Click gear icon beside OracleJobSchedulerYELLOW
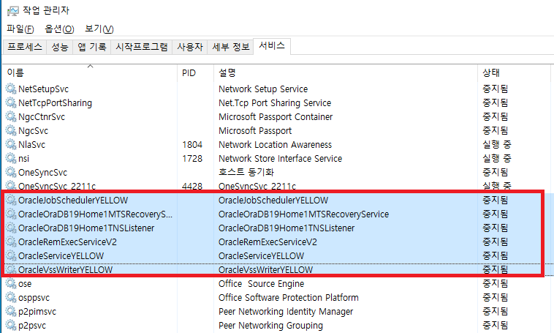Image resolution: width=554 pixels, height=333 pixels. 11,200
